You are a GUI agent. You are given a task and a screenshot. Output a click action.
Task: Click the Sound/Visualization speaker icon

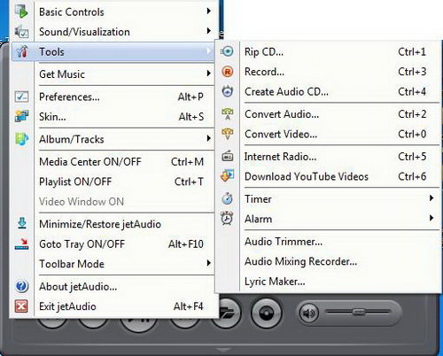point(21,32)
